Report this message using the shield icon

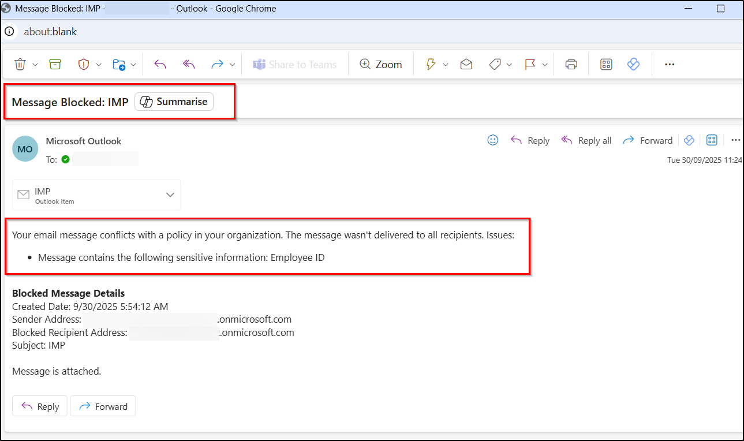(x=84, y=64)
